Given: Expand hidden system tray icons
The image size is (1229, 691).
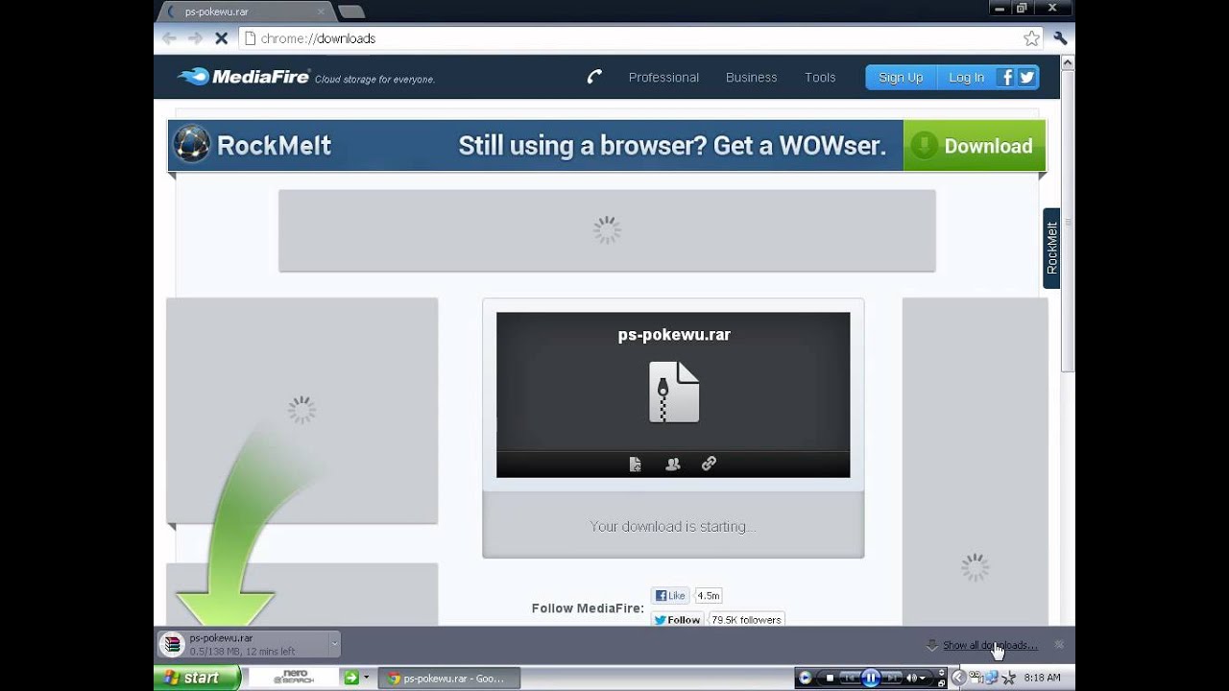Looking at the screenshot, I should pyautogui.click(x=958, y=678).
